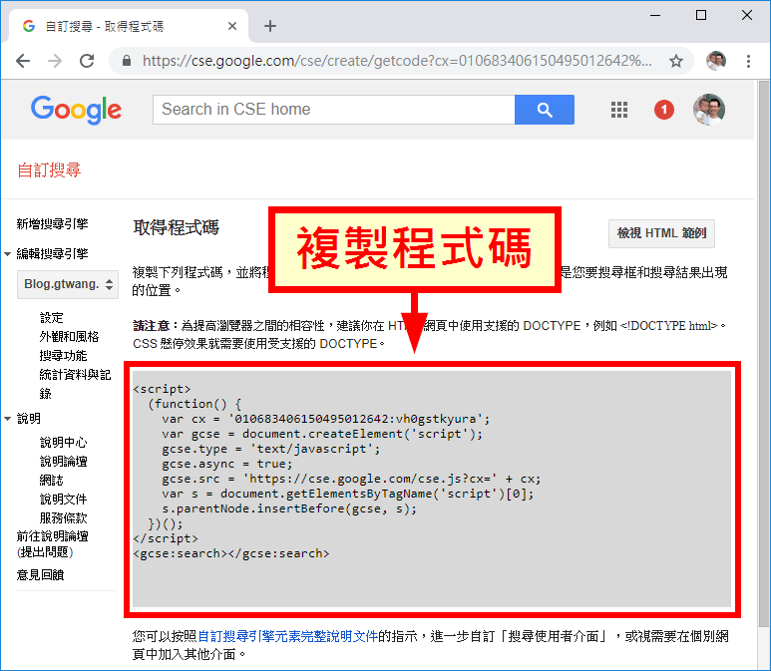This screenshot has width=771, height=671.
Task: Open the Blog.gtwang search engine dropdown
Action: [68, 284]
